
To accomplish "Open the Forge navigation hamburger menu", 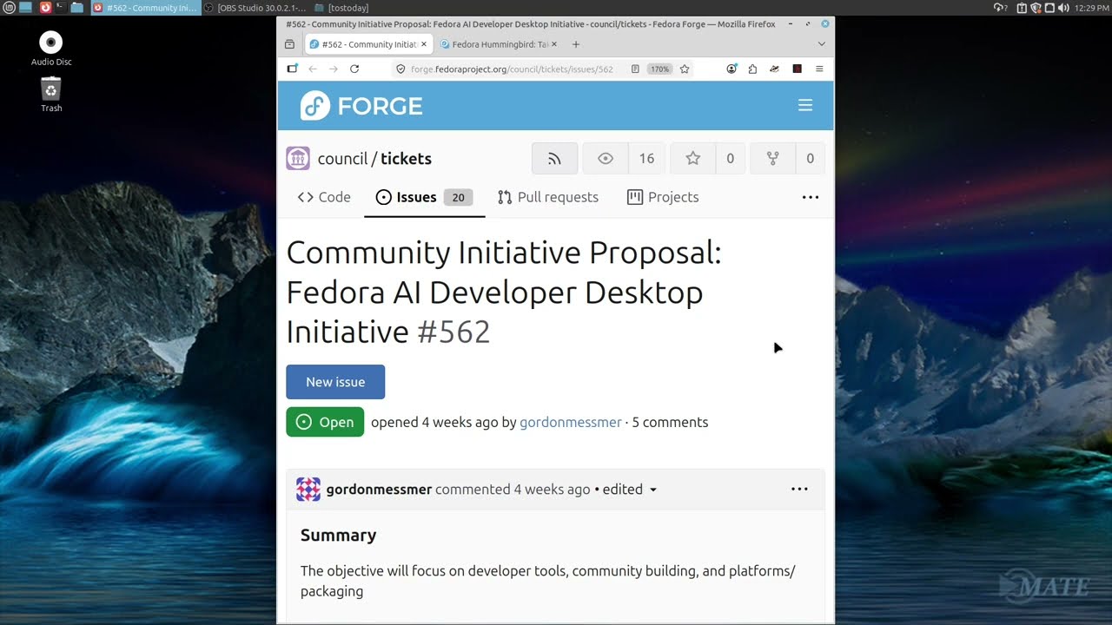I will coord(805,105).
